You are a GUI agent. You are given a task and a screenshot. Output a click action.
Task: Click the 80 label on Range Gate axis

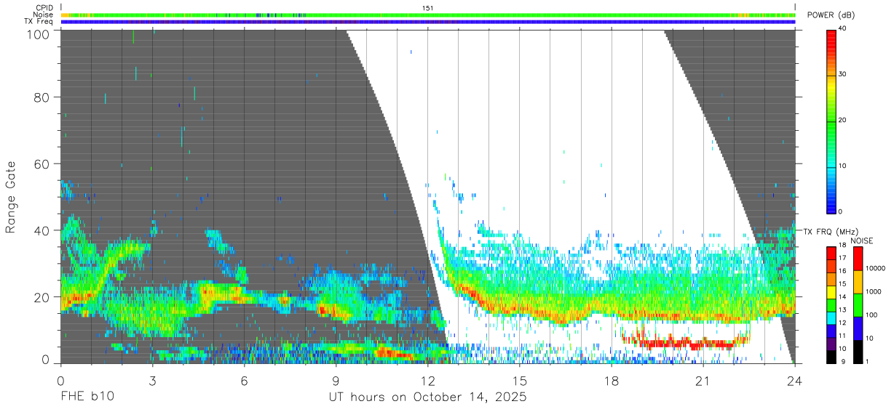coord(41,97)
